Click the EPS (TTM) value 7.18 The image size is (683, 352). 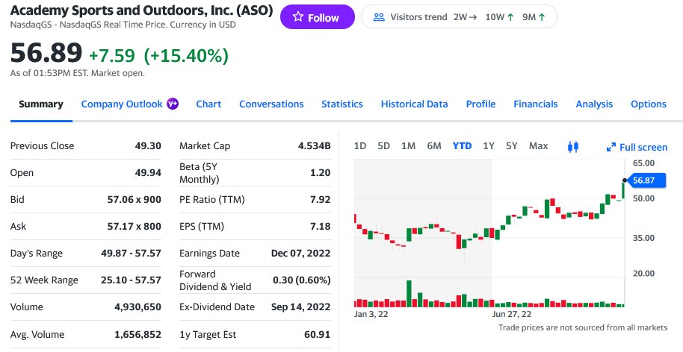click(x=320, y=227)
